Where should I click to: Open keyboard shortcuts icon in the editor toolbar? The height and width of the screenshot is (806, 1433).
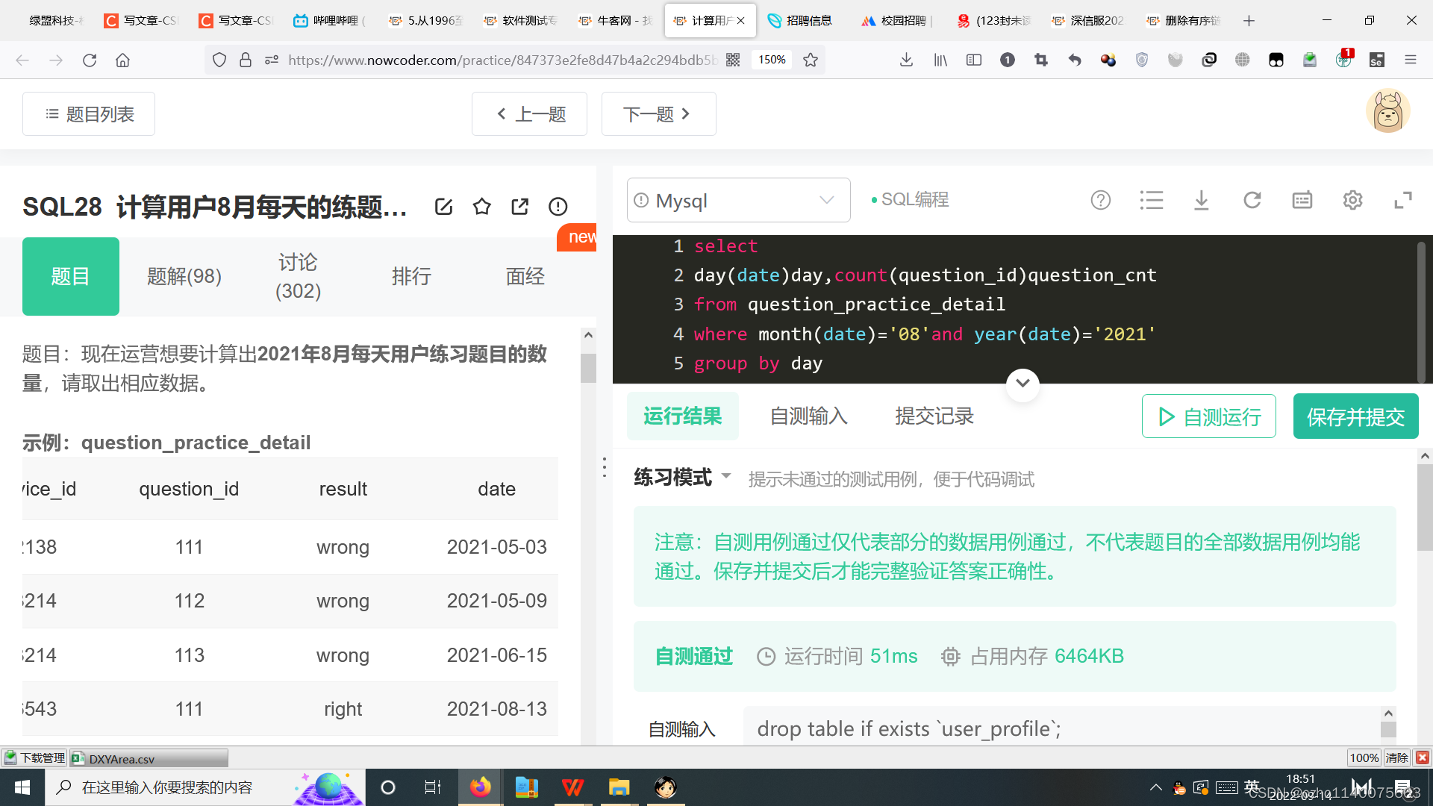point(1302,200)
